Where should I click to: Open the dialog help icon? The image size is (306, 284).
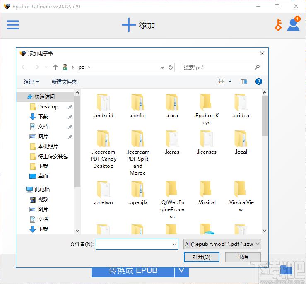tap(258, 82)
